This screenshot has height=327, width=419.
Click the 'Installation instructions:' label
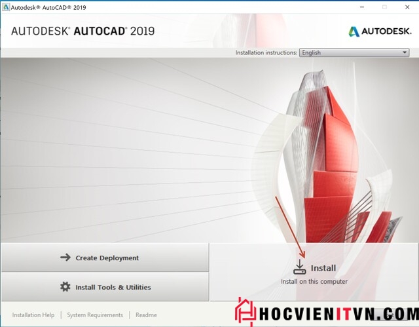[266, 52]
